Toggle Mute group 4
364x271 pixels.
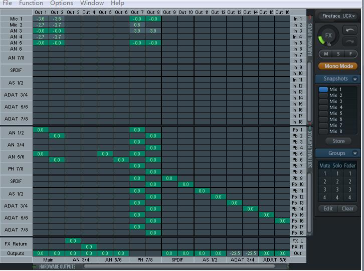pos(325,197)
